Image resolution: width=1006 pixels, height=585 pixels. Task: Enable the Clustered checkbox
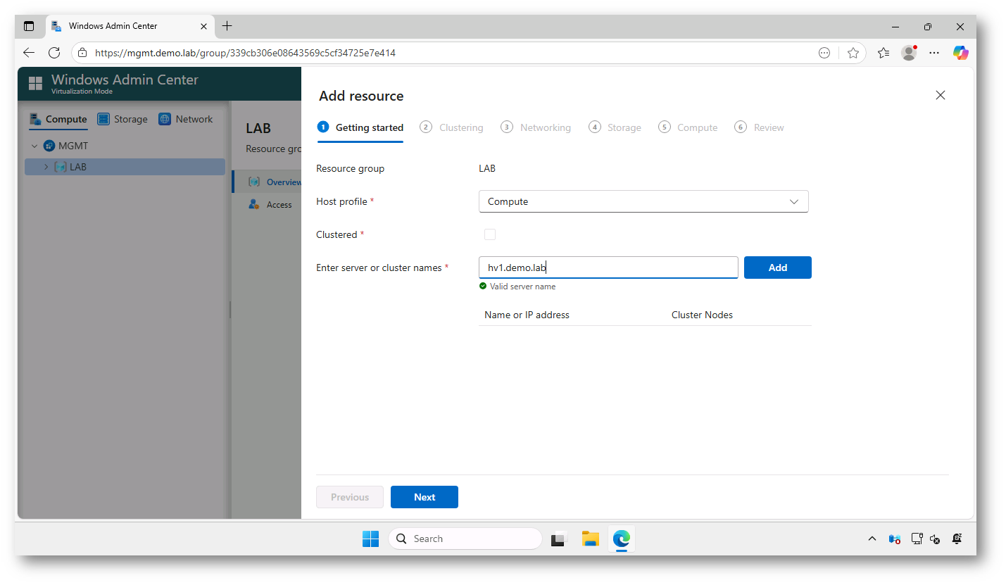click(490, 234)
